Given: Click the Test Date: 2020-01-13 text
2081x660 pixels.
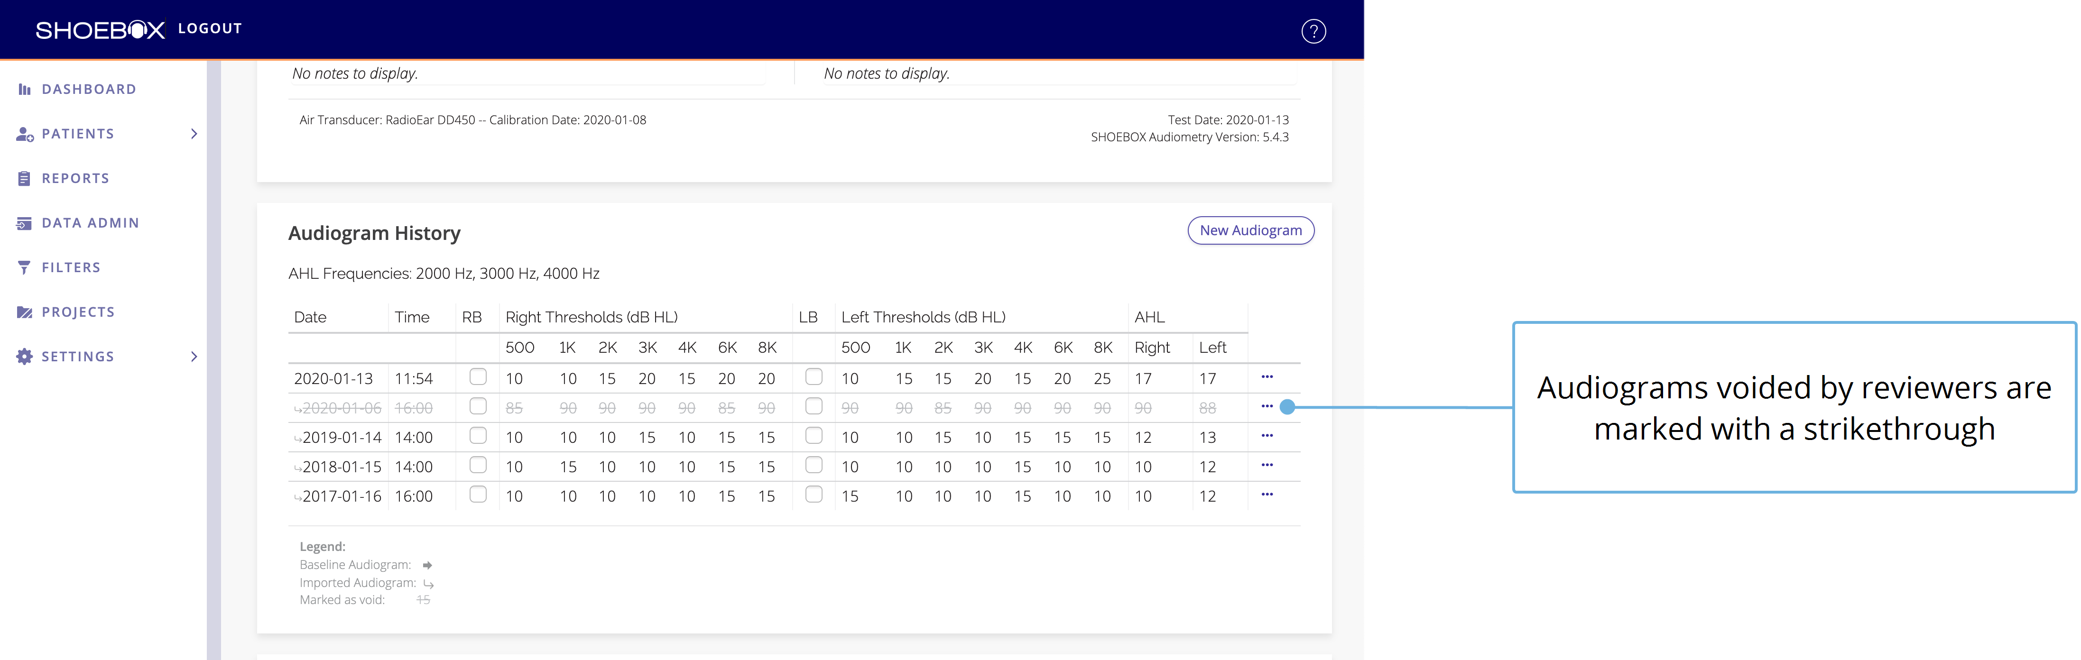Looking at the screenshot, I should pos(1228,119).
